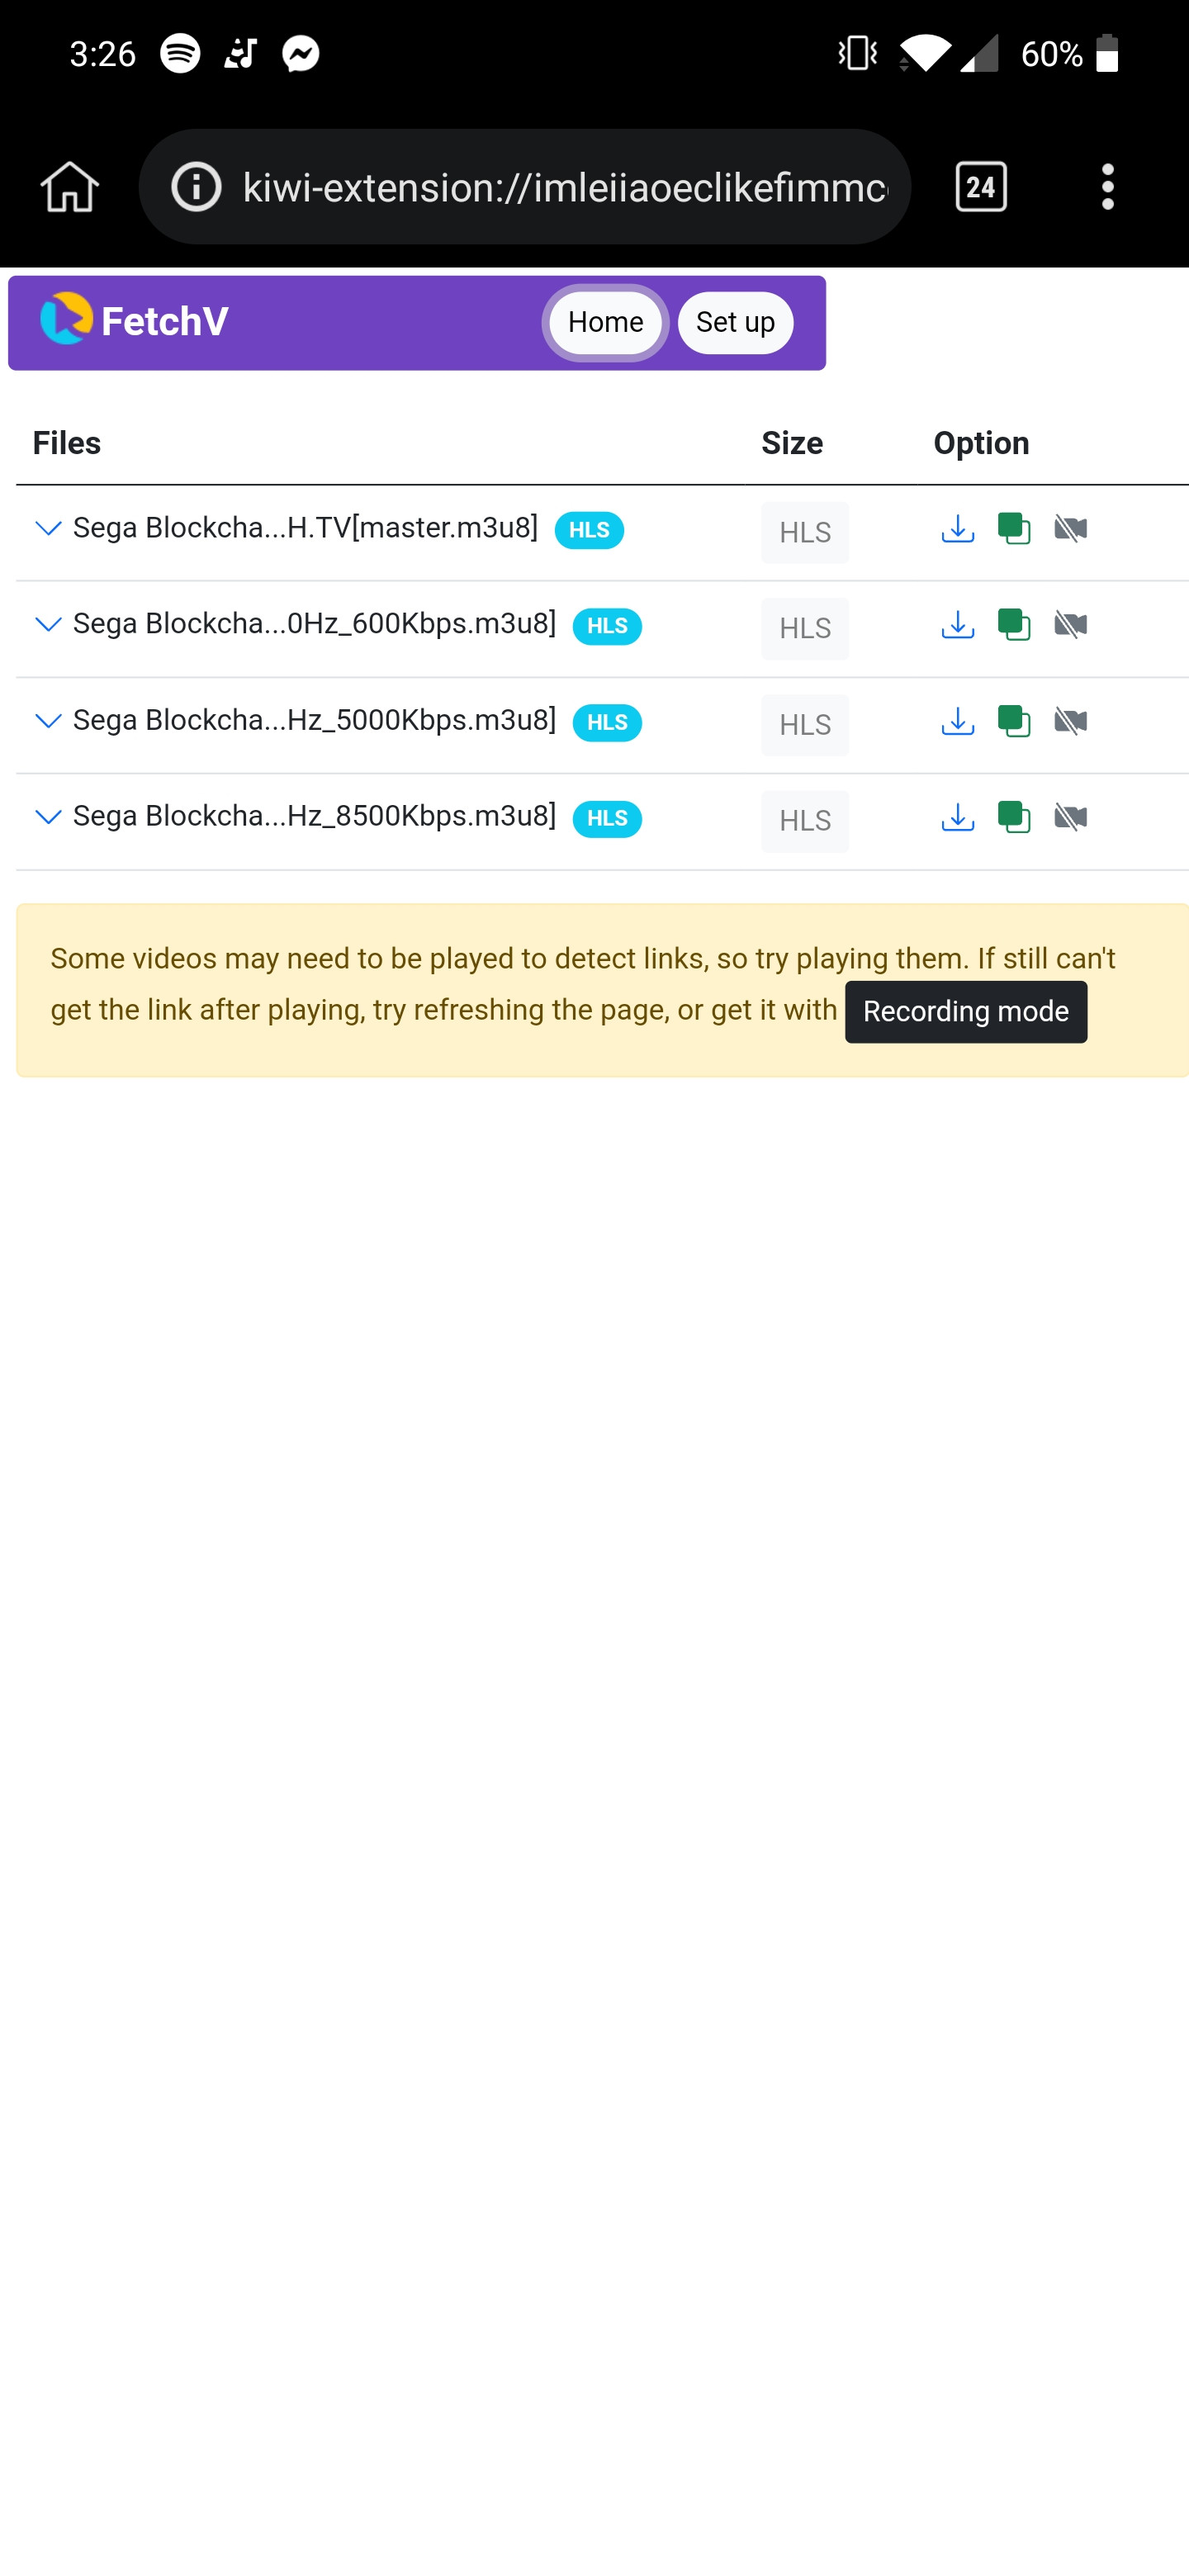Image resolution: width=1189 pixels, height=2576 pixels.
Task: Toggle the camera-off icon for 8500Kbps row
Action: coord(1070,817)
